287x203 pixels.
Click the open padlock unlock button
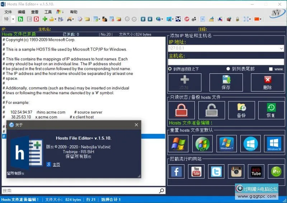tap(212, 110)
